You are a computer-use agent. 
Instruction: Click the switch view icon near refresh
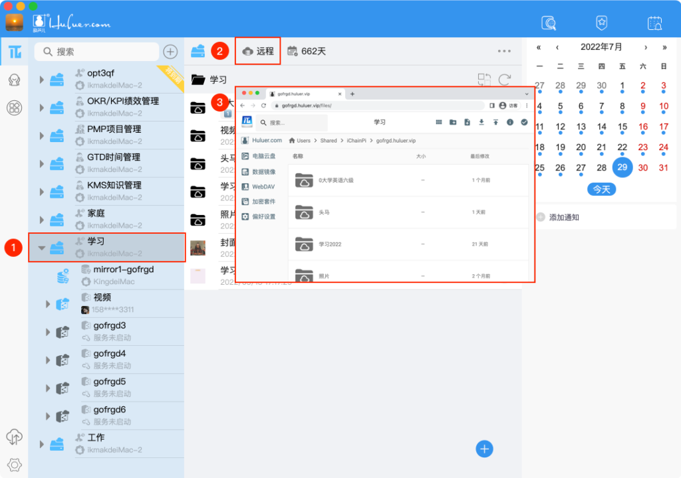coord(484,80)
